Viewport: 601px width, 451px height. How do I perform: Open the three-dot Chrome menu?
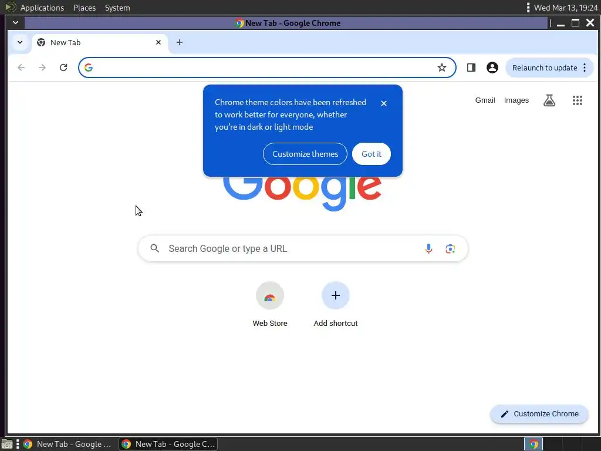coord(585,68)
